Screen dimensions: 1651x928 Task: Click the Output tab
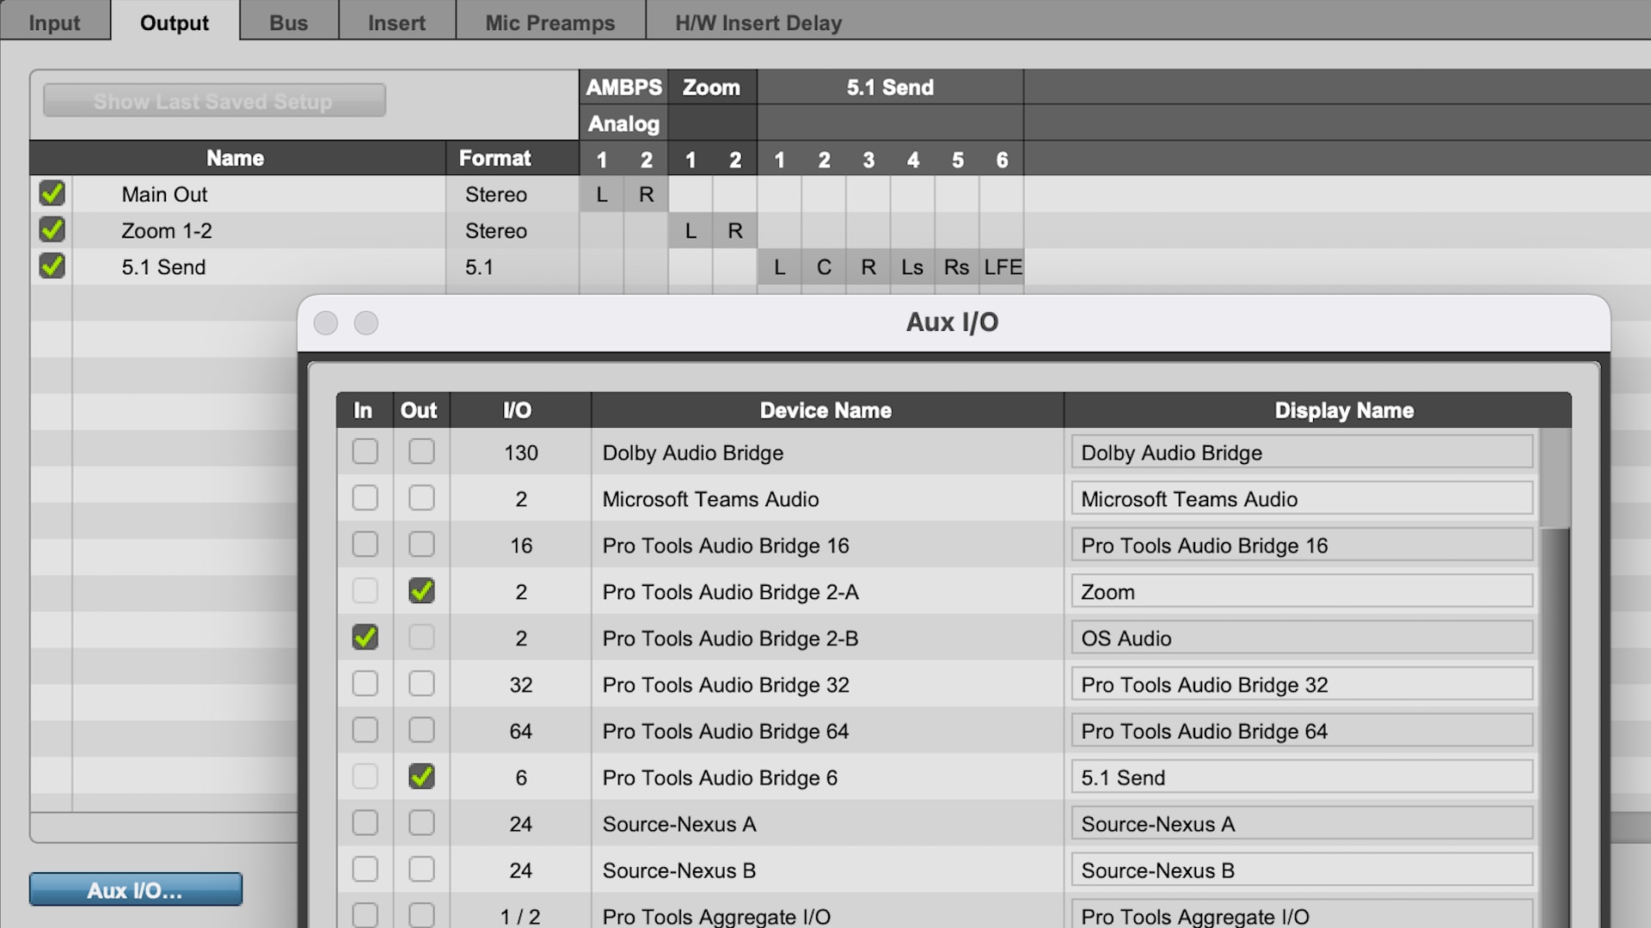(x=174, y=21)
